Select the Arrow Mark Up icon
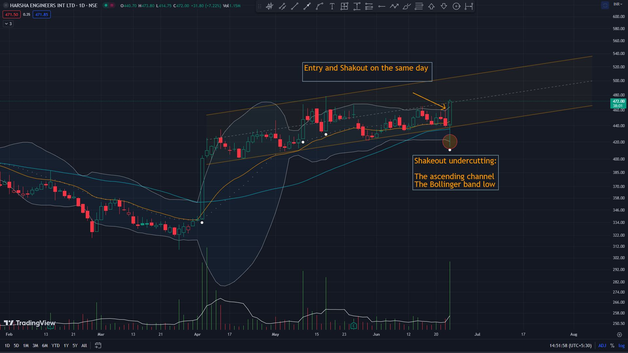Viewport: 628px width, 353px height. pyautogui.click(x=431, y=6)
